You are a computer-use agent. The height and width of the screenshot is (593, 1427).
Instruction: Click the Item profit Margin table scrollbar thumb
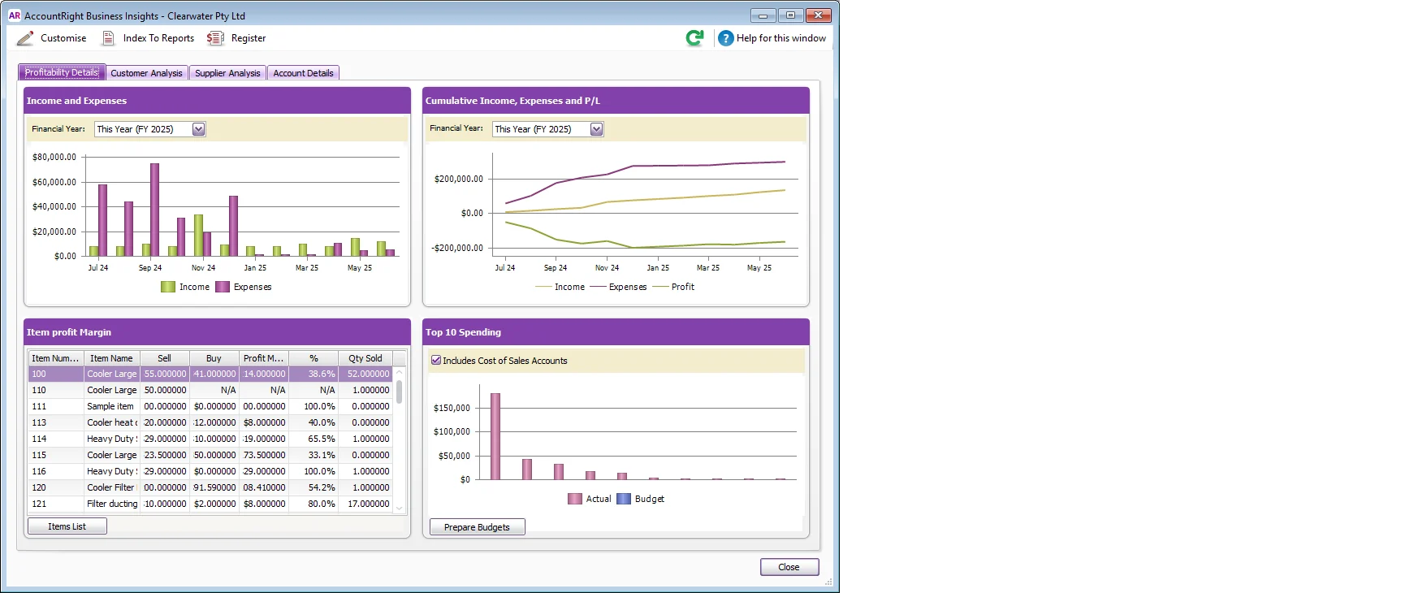[x=400, y=392]
